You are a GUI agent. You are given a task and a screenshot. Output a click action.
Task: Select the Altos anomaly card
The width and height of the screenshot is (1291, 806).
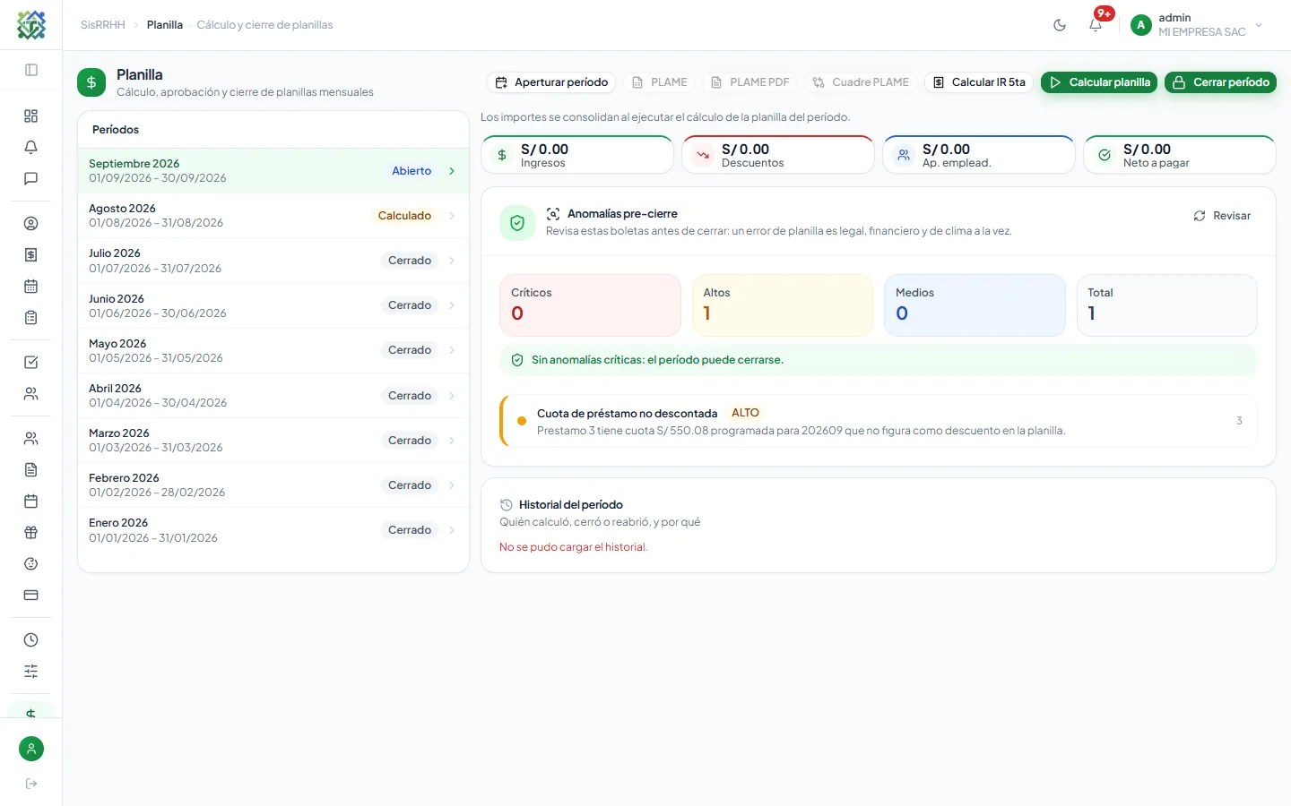point(783,305)
